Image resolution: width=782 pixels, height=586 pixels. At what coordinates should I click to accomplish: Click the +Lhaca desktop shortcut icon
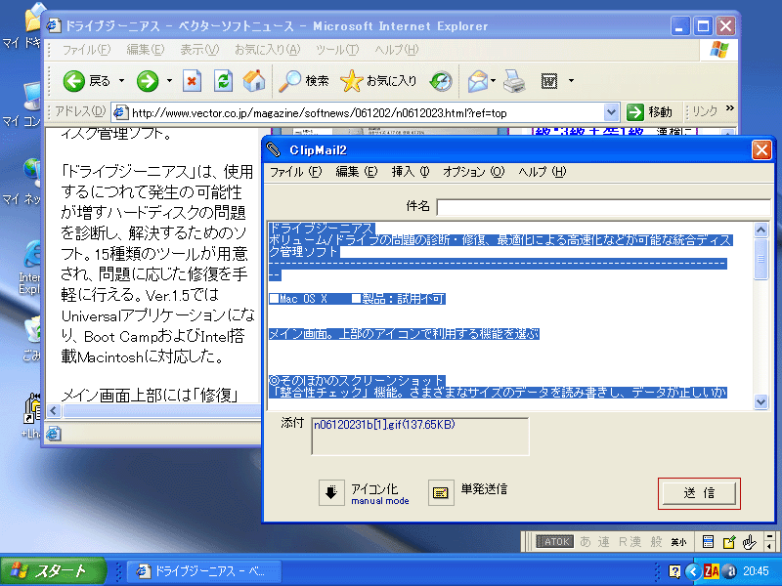[x=32, y=409]
